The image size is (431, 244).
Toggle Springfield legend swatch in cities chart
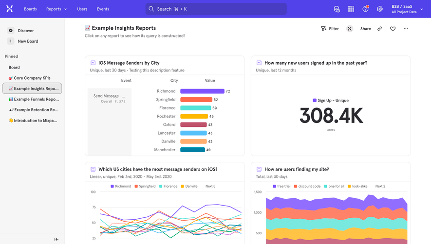(x=136, y=186)
